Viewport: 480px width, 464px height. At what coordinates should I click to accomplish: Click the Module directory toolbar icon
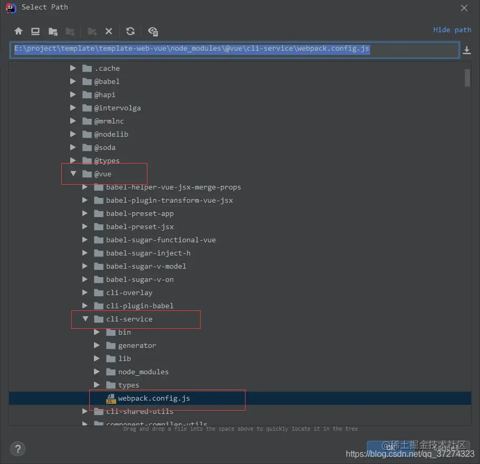pos(70,32)
